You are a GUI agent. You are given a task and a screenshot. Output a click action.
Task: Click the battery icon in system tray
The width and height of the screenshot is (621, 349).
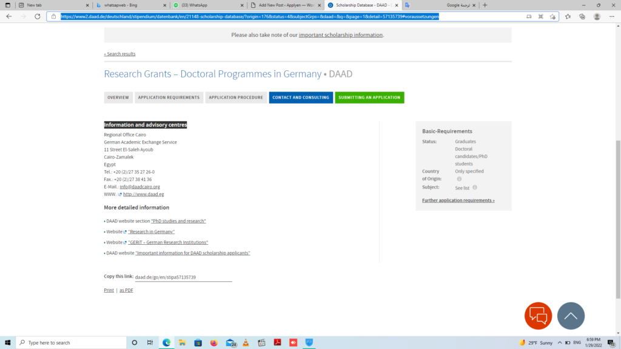[x=568, y=343]
